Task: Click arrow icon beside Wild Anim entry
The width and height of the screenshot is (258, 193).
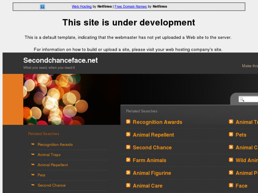Action: [x=231, y=160]
